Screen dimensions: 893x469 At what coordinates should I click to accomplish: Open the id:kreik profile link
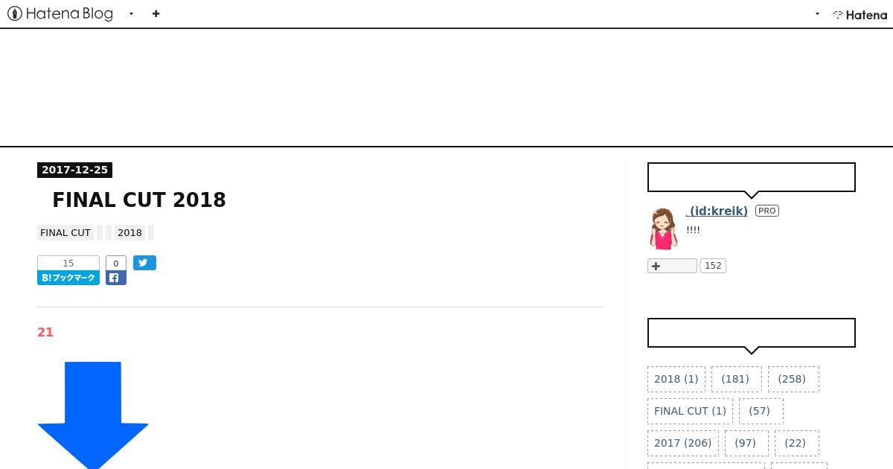[717, 211]
